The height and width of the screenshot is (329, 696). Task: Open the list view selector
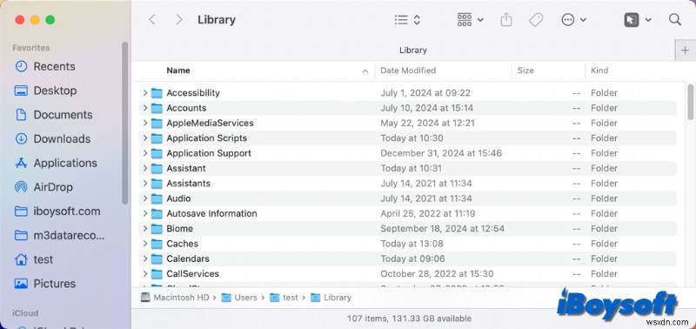(x=407, y=20)
